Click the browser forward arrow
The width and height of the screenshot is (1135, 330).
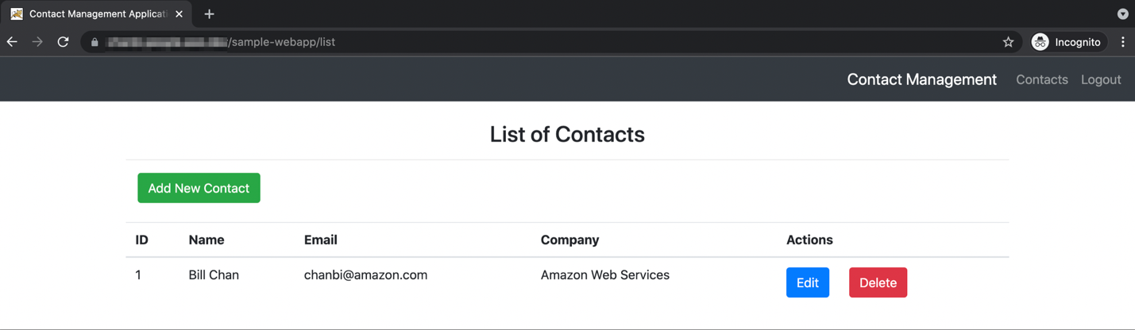point(37,42)
